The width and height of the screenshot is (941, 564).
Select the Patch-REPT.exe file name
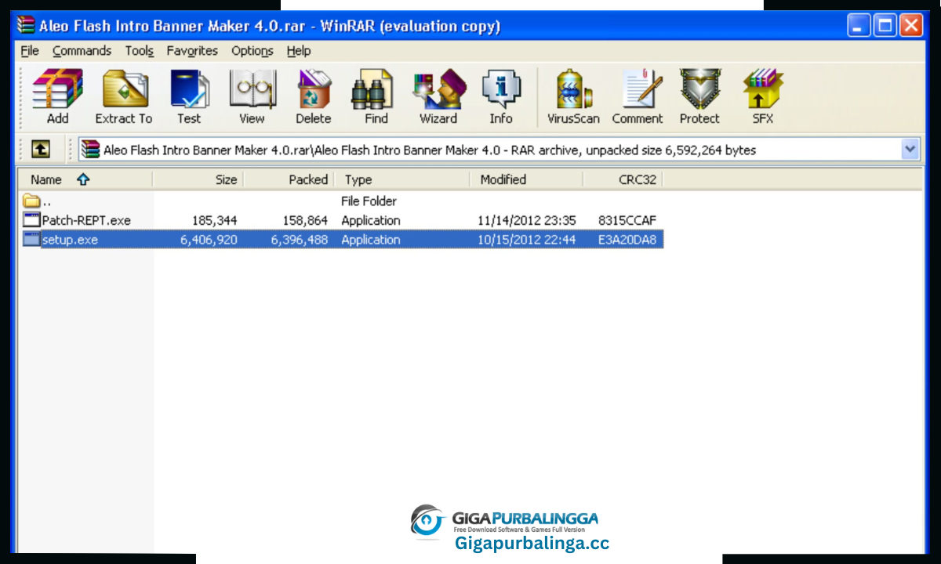click(86, 221)
